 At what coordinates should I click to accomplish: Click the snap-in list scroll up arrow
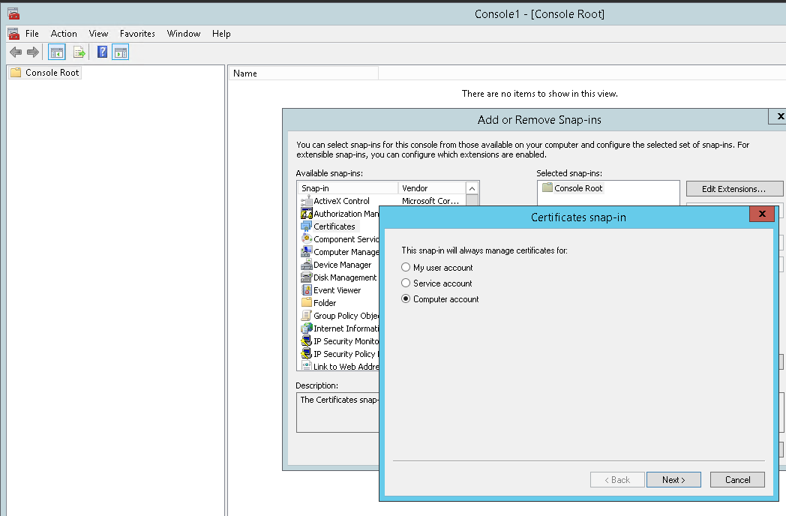point(472,188)
